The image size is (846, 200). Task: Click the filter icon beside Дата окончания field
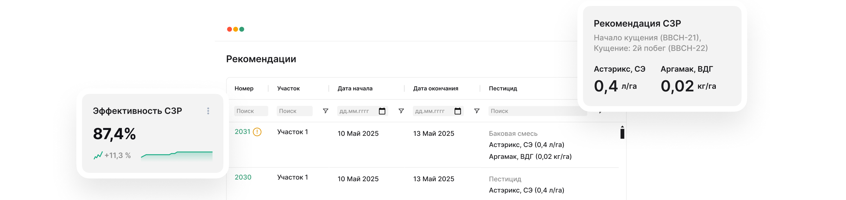tap(477, 111)
